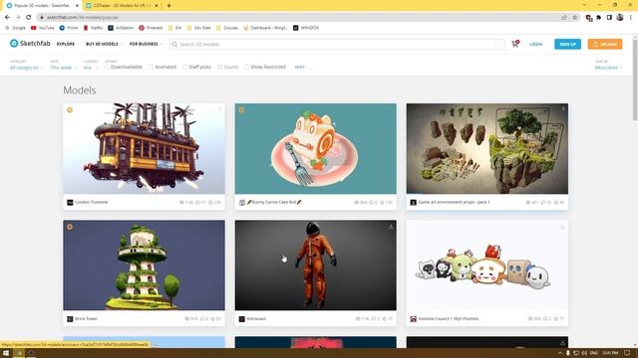Open the Brick Tower title link
Screen dimensions: 638x358
[x=86, y=318]
